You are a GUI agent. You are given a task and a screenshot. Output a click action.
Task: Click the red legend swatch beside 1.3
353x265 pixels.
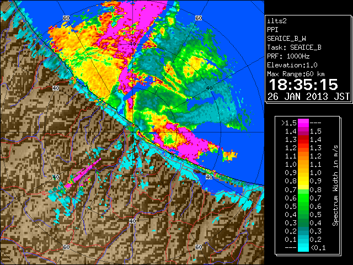pyautogui.click(x=303, y=140)
